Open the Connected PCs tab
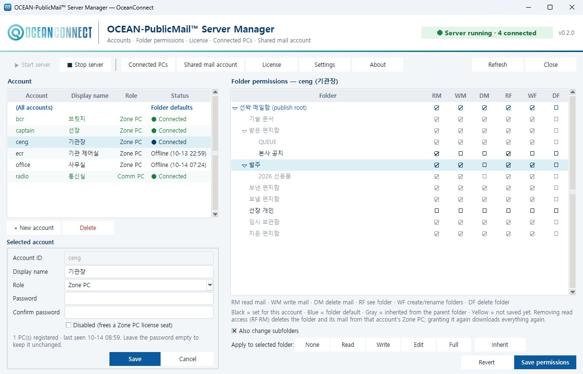 (x=148, y=65)
